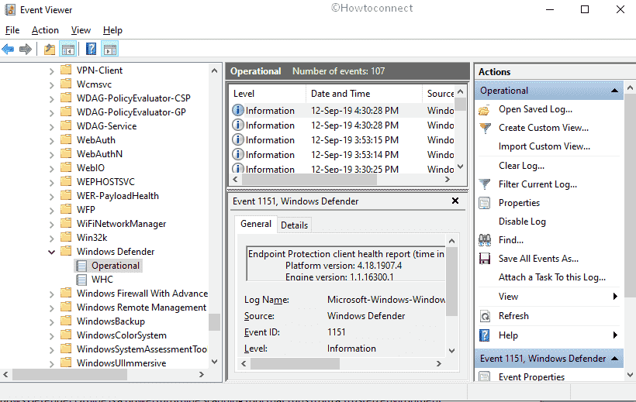Click the event list horizontal scrollbar thumb
This screenshot has width=636, height=402.
pyautogui.click(x=309, y=180)
